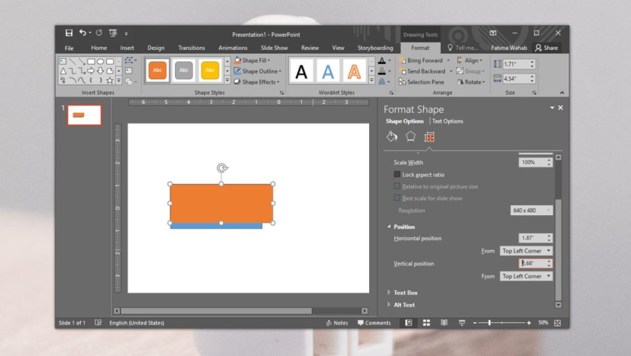
Task: Select the Shape Outline tool
Action: [x=254, y=71]
